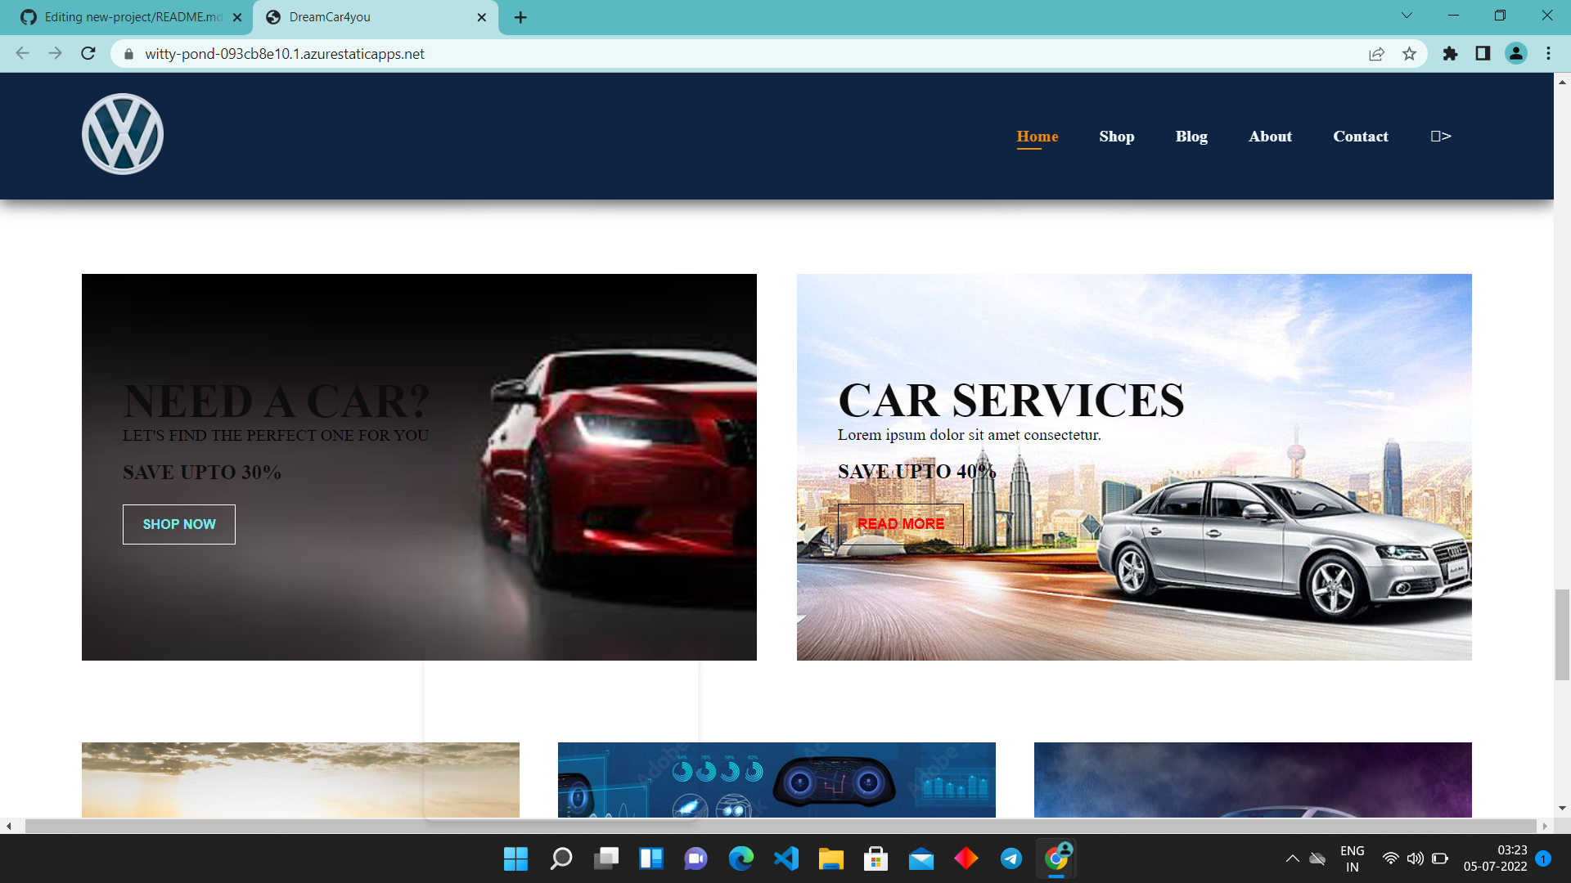Click the Lorem ipsum dolor sit amet text
1571x883 pixels.
[969, 435]
